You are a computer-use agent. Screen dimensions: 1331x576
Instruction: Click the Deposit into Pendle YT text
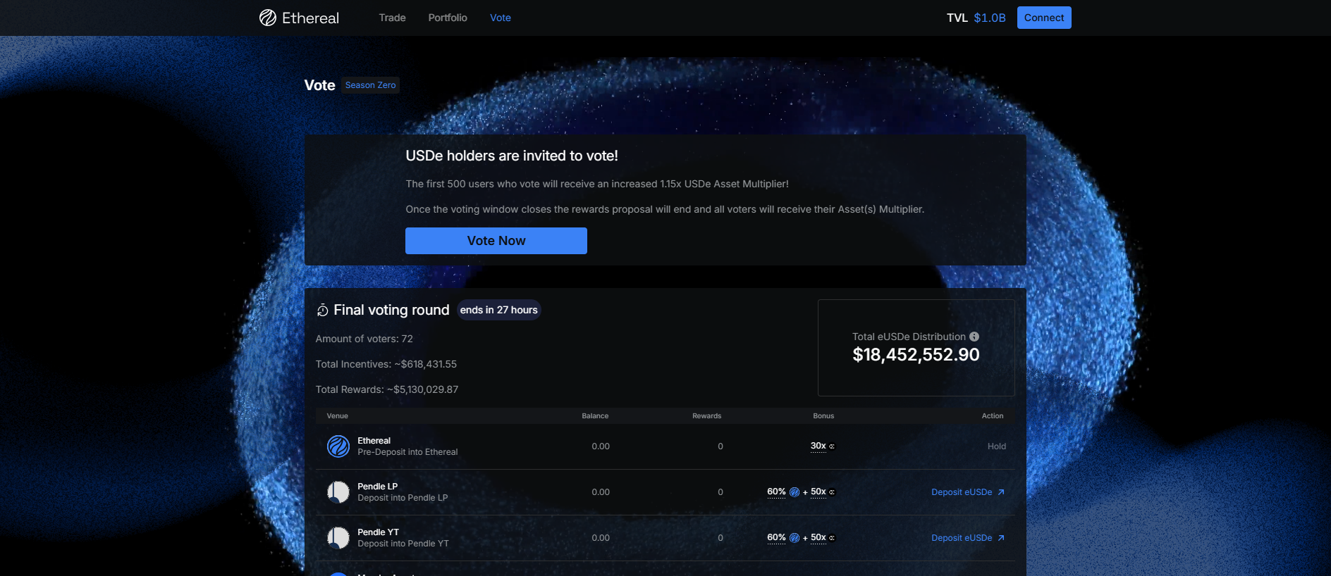pos(403,544)
